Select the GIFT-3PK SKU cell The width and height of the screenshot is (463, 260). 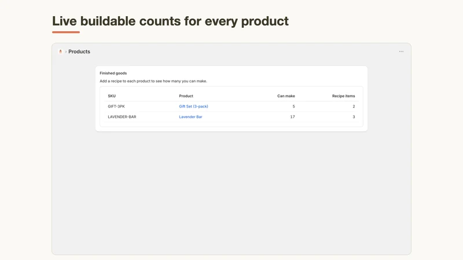[x=116, y=106]
